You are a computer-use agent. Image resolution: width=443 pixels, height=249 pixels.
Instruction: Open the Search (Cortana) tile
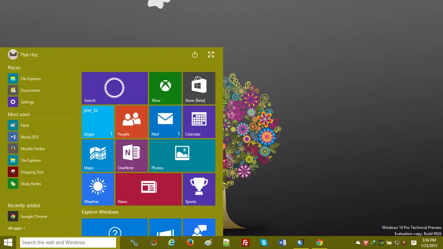pos(114,88)
